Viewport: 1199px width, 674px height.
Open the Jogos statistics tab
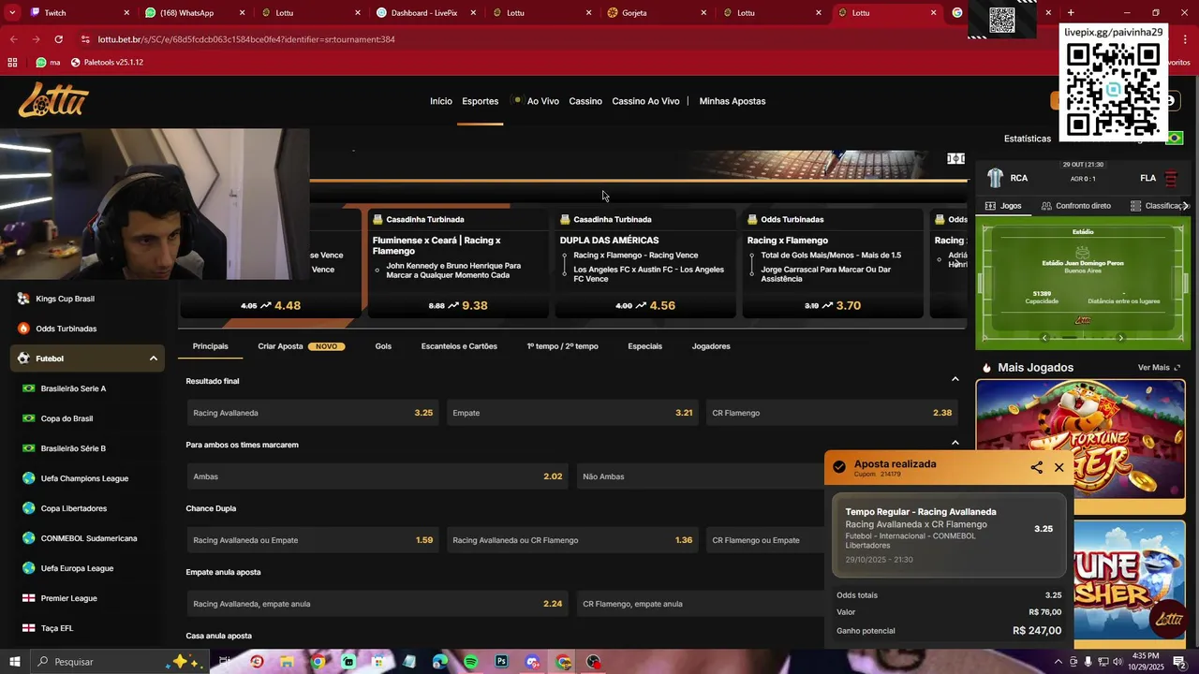click(1003, 206)
